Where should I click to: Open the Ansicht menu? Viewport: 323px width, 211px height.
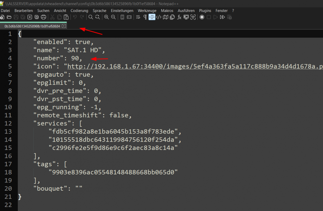coord(60,11)
